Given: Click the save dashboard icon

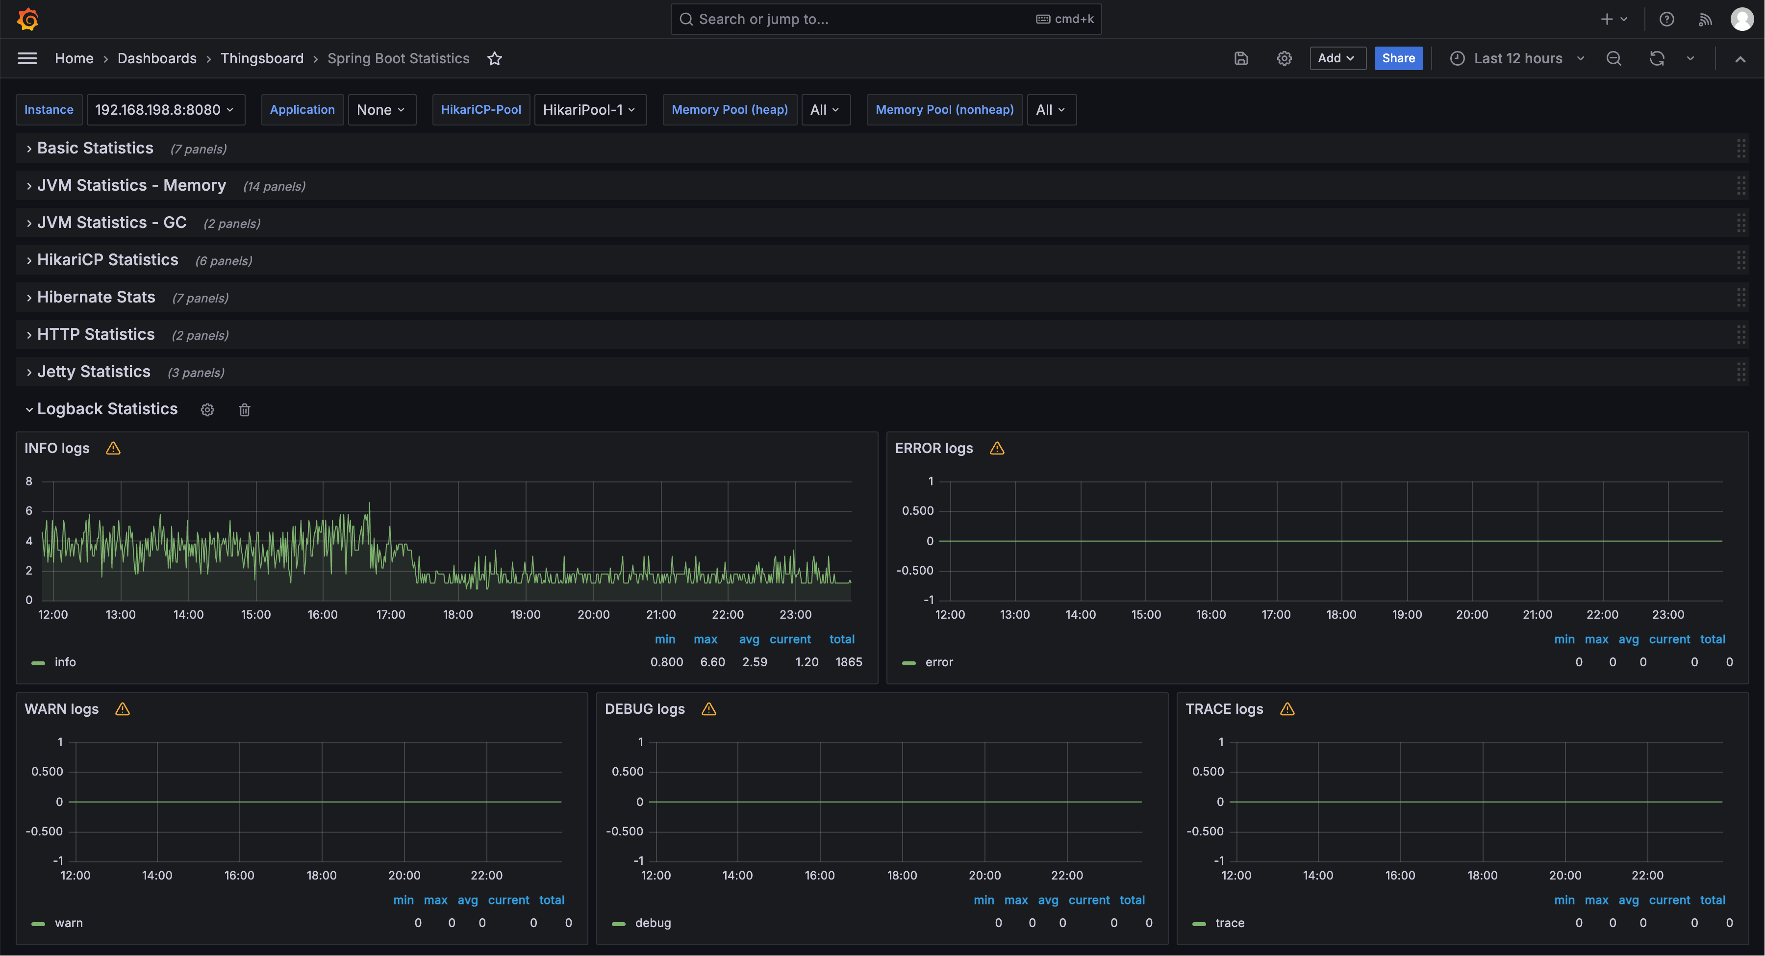Looking at the screenshot, I should tap(1241, 58).
